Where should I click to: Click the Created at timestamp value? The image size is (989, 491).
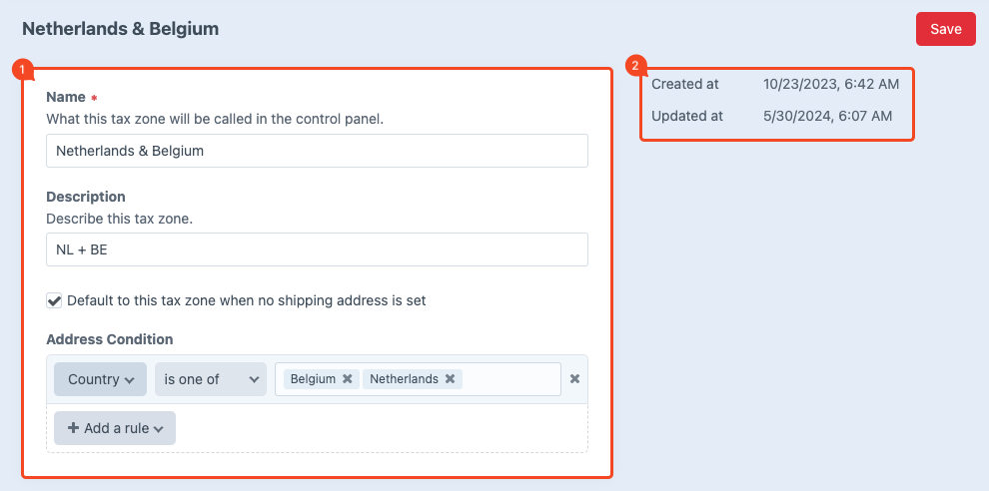point(830,84)
